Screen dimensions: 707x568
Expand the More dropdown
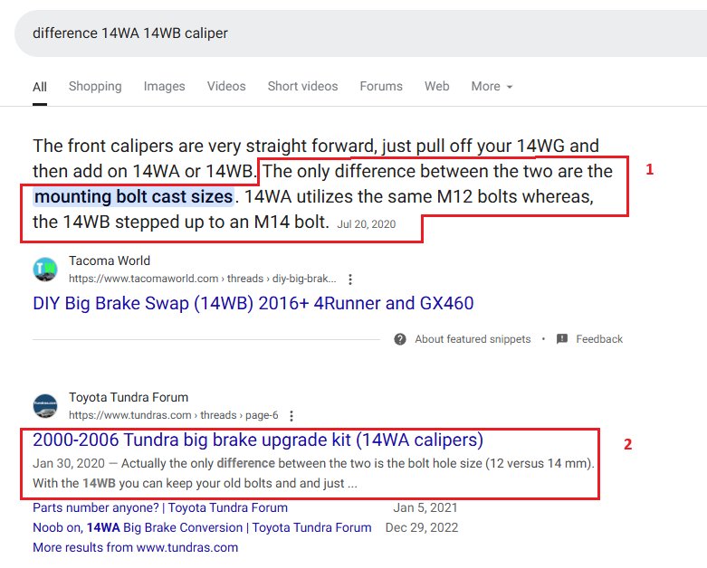pyautogui.click(x=492, y=86)
